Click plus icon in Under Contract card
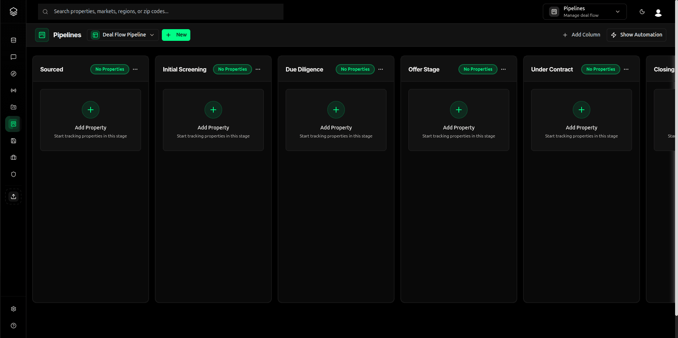 582,110
